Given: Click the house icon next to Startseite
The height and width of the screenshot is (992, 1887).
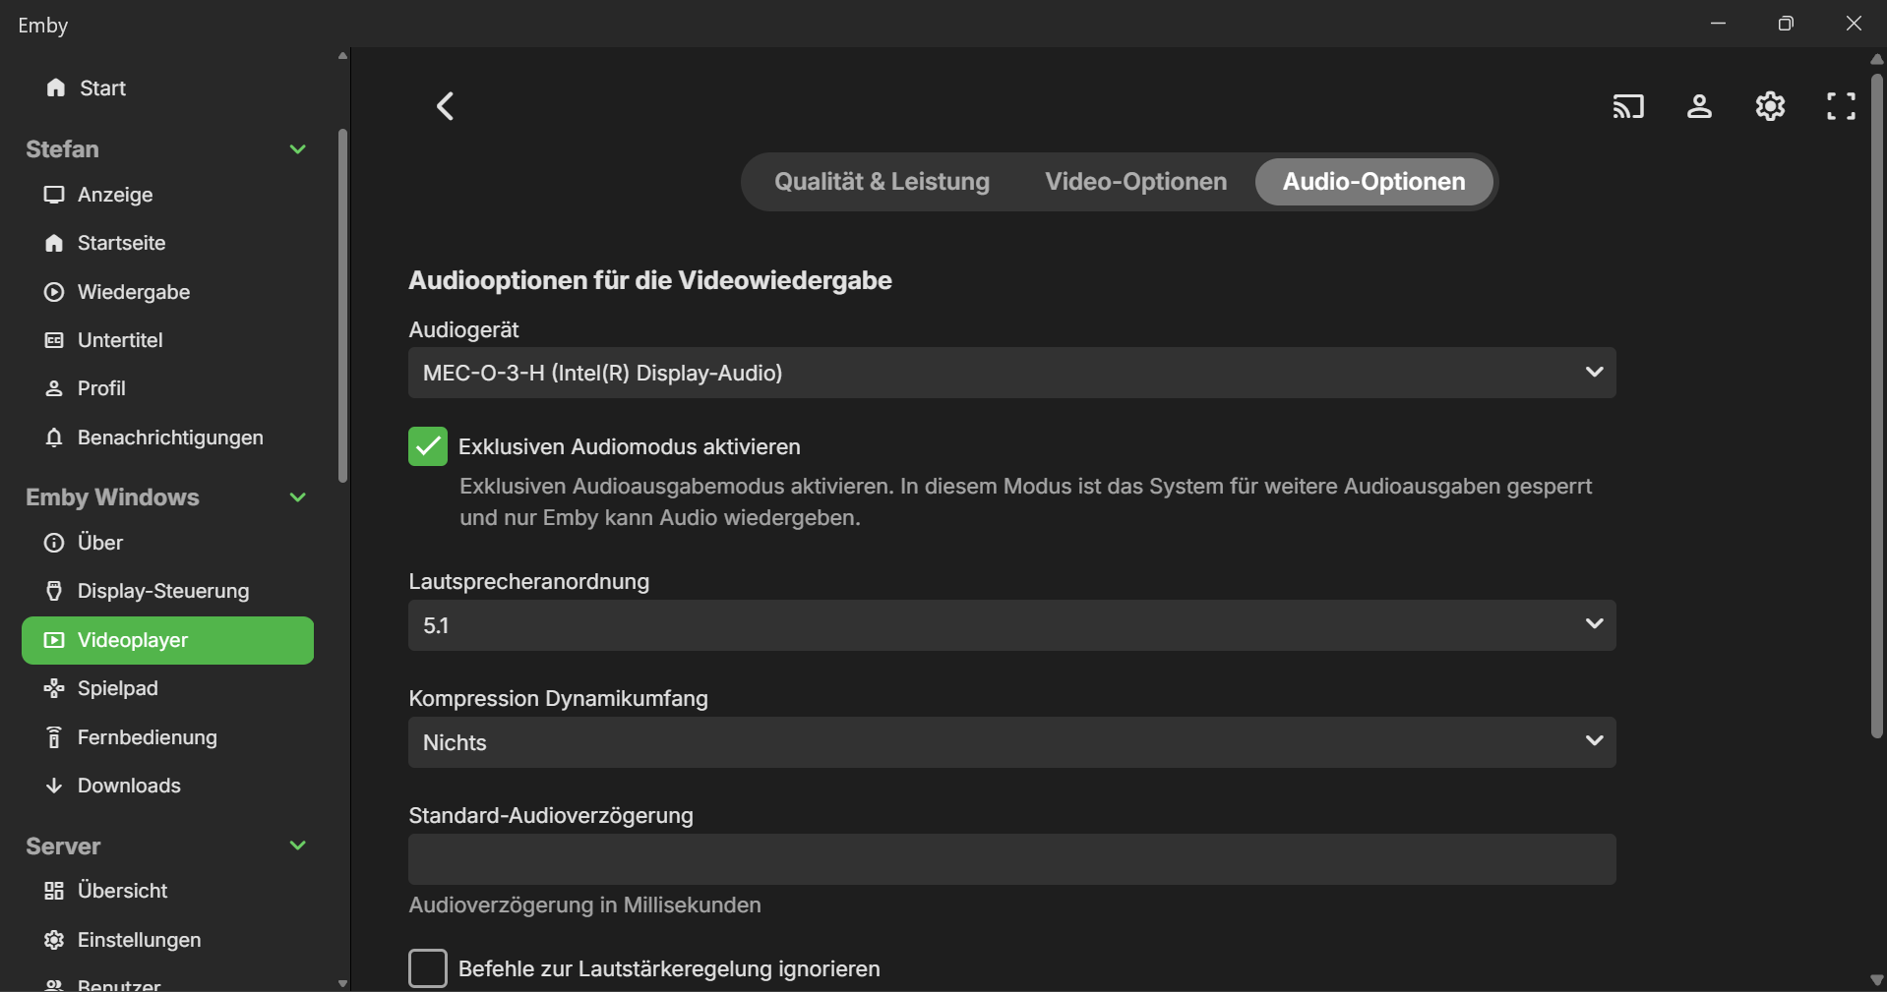Looking at the screenshot, I should 54,243.
